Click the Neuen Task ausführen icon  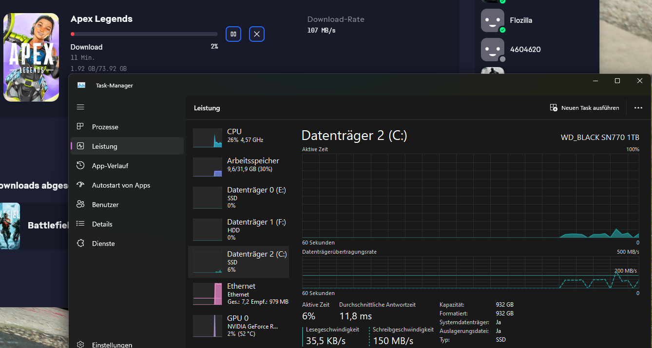pos(554,108)
